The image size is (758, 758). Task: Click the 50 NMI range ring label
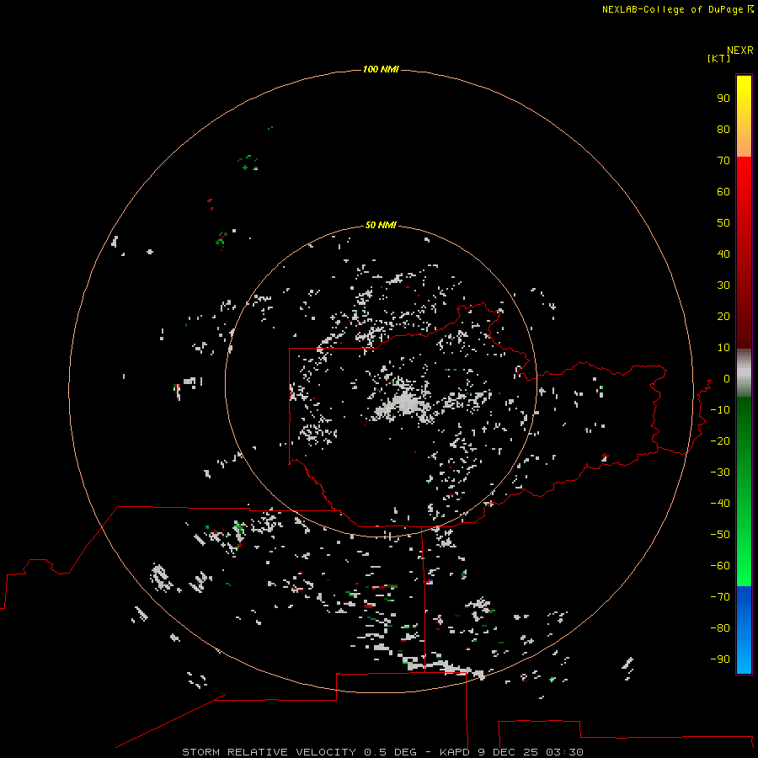click(381, 225)
